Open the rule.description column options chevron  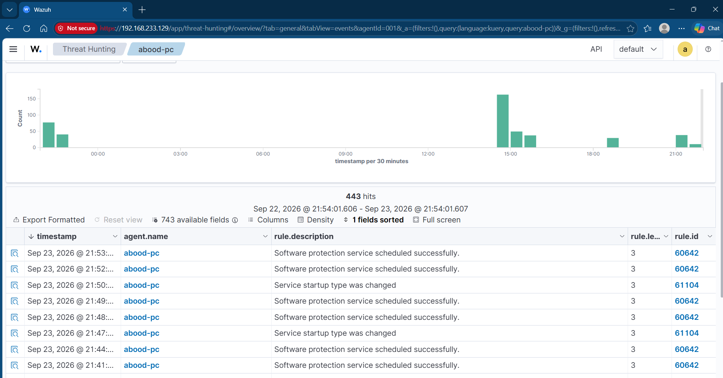622,236
